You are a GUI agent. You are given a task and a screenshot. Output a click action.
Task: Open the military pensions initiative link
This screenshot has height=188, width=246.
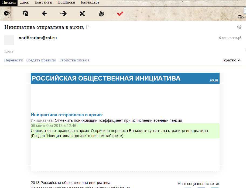pyautogui.click(x=118, y=120)
